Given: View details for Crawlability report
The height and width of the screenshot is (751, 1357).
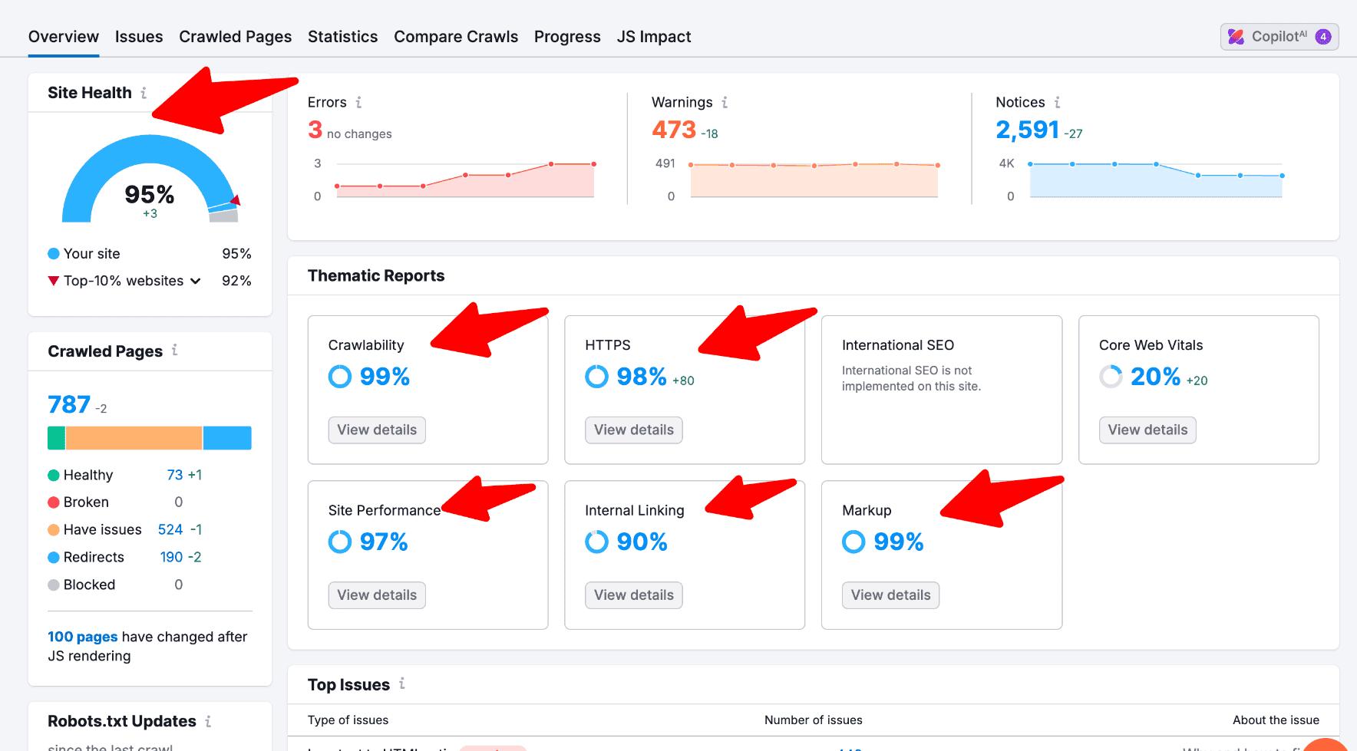Looking at the screenshot, I should pyautogui.click(x=377, y=430).
